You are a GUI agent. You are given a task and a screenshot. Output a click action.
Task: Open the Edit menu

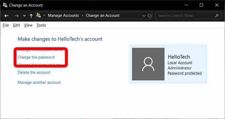click(17, 25)
